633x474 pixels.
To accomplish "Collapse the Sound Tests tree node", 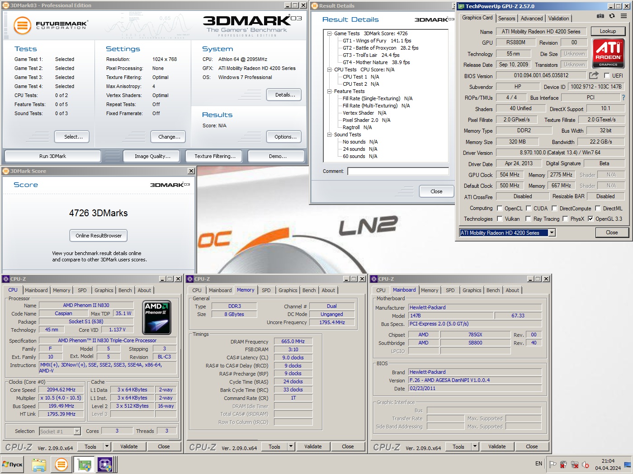I will [330, 135].
